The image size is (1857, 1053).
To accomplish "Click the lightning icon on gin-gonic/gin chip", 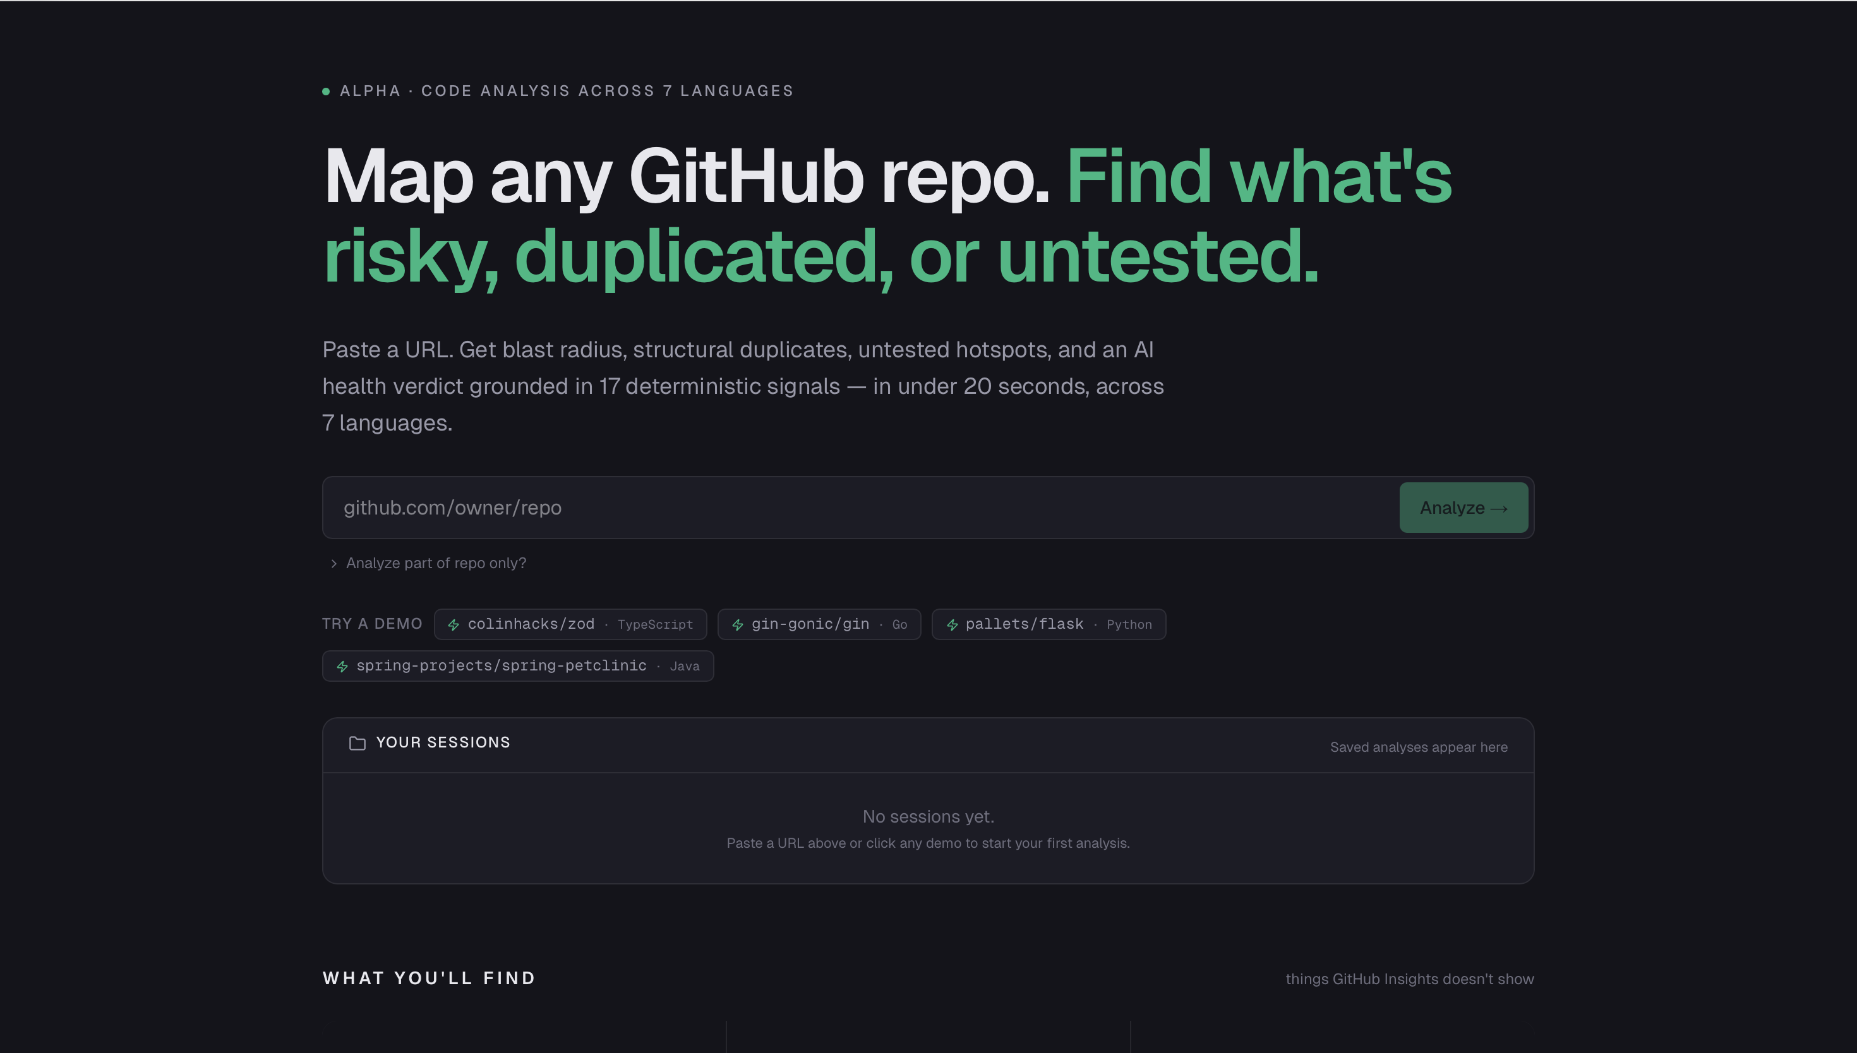I will (x=737, y=625).
